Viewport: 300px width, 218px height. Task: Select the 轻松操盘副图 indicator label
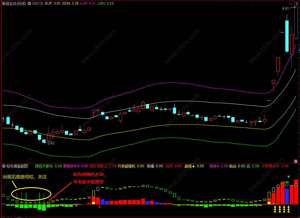(17, 166)
